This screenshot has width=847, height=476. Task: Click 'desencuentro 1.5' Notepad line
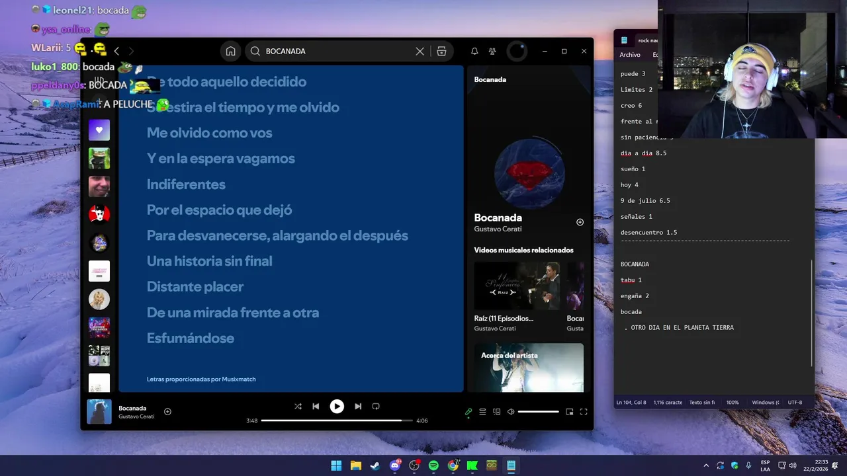click(x=648, y=233)
